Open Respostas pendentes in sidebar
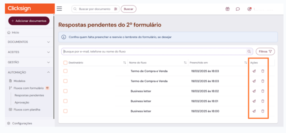 (x=29, y=95)
